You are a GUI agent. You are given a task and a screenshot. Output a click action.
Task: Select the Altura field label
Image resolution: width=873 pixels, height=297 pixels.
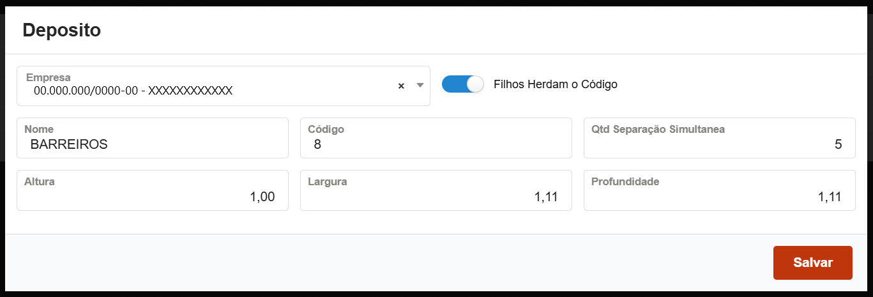(x=40, y=181)
